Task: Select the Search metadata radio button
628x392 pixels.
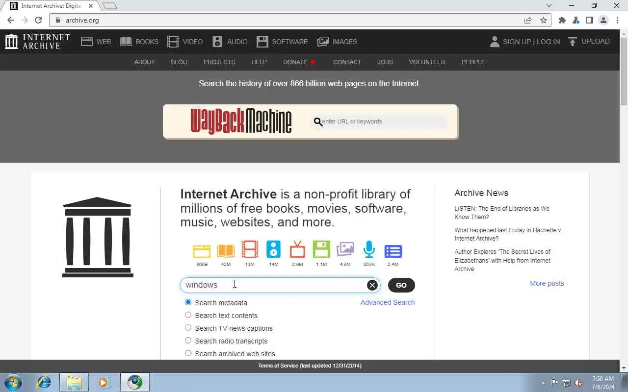Action: click(188, 302)
